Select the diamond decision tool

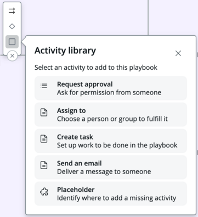(12, 26)
